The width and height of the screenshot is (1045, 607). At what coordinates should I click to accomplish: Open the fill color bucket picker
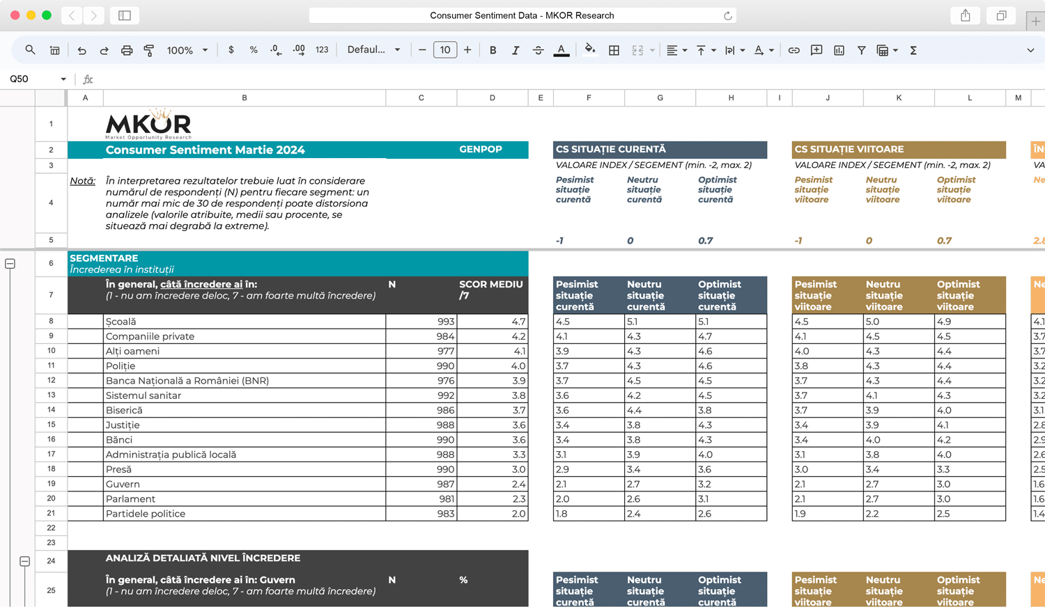pyautogui.click(x=590, y=50)
